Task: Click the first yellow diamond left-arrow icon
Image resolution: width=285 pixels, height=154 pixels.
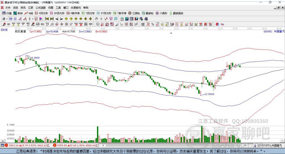Action: point(66,19)
